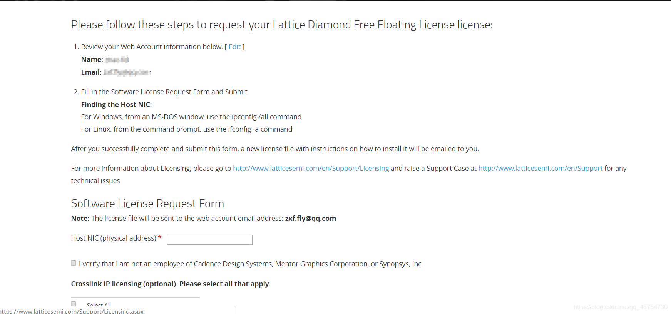Click the red required asterisk
671x314 pixels.
[x=160, y=238]
